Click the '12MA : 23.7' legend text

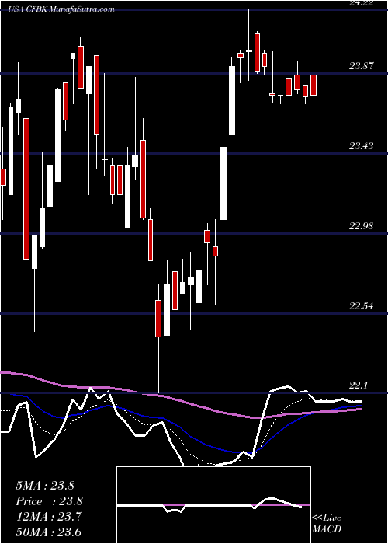click(49, 517)
